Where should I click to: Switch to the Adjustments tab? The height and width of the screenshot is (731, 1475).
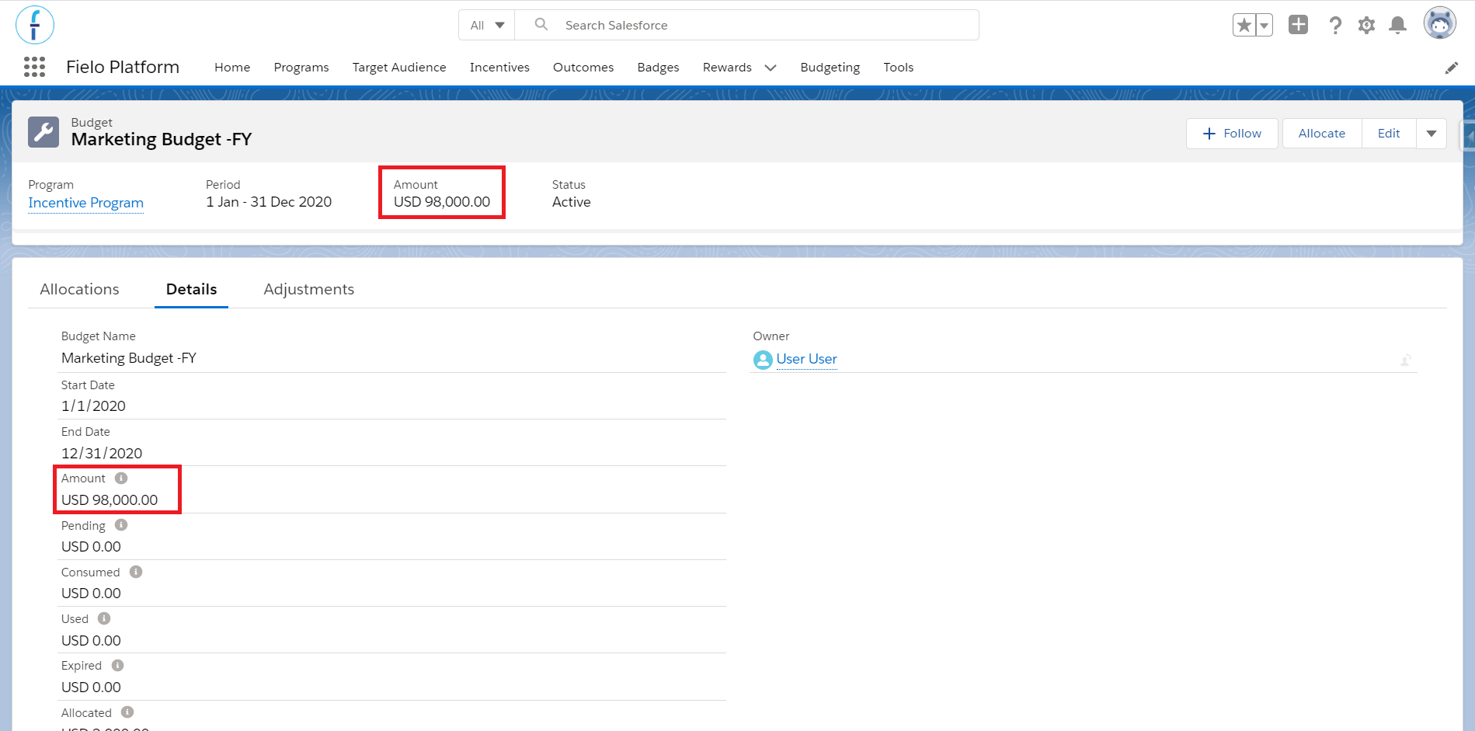pyautogui.click(x=309, y=289)
